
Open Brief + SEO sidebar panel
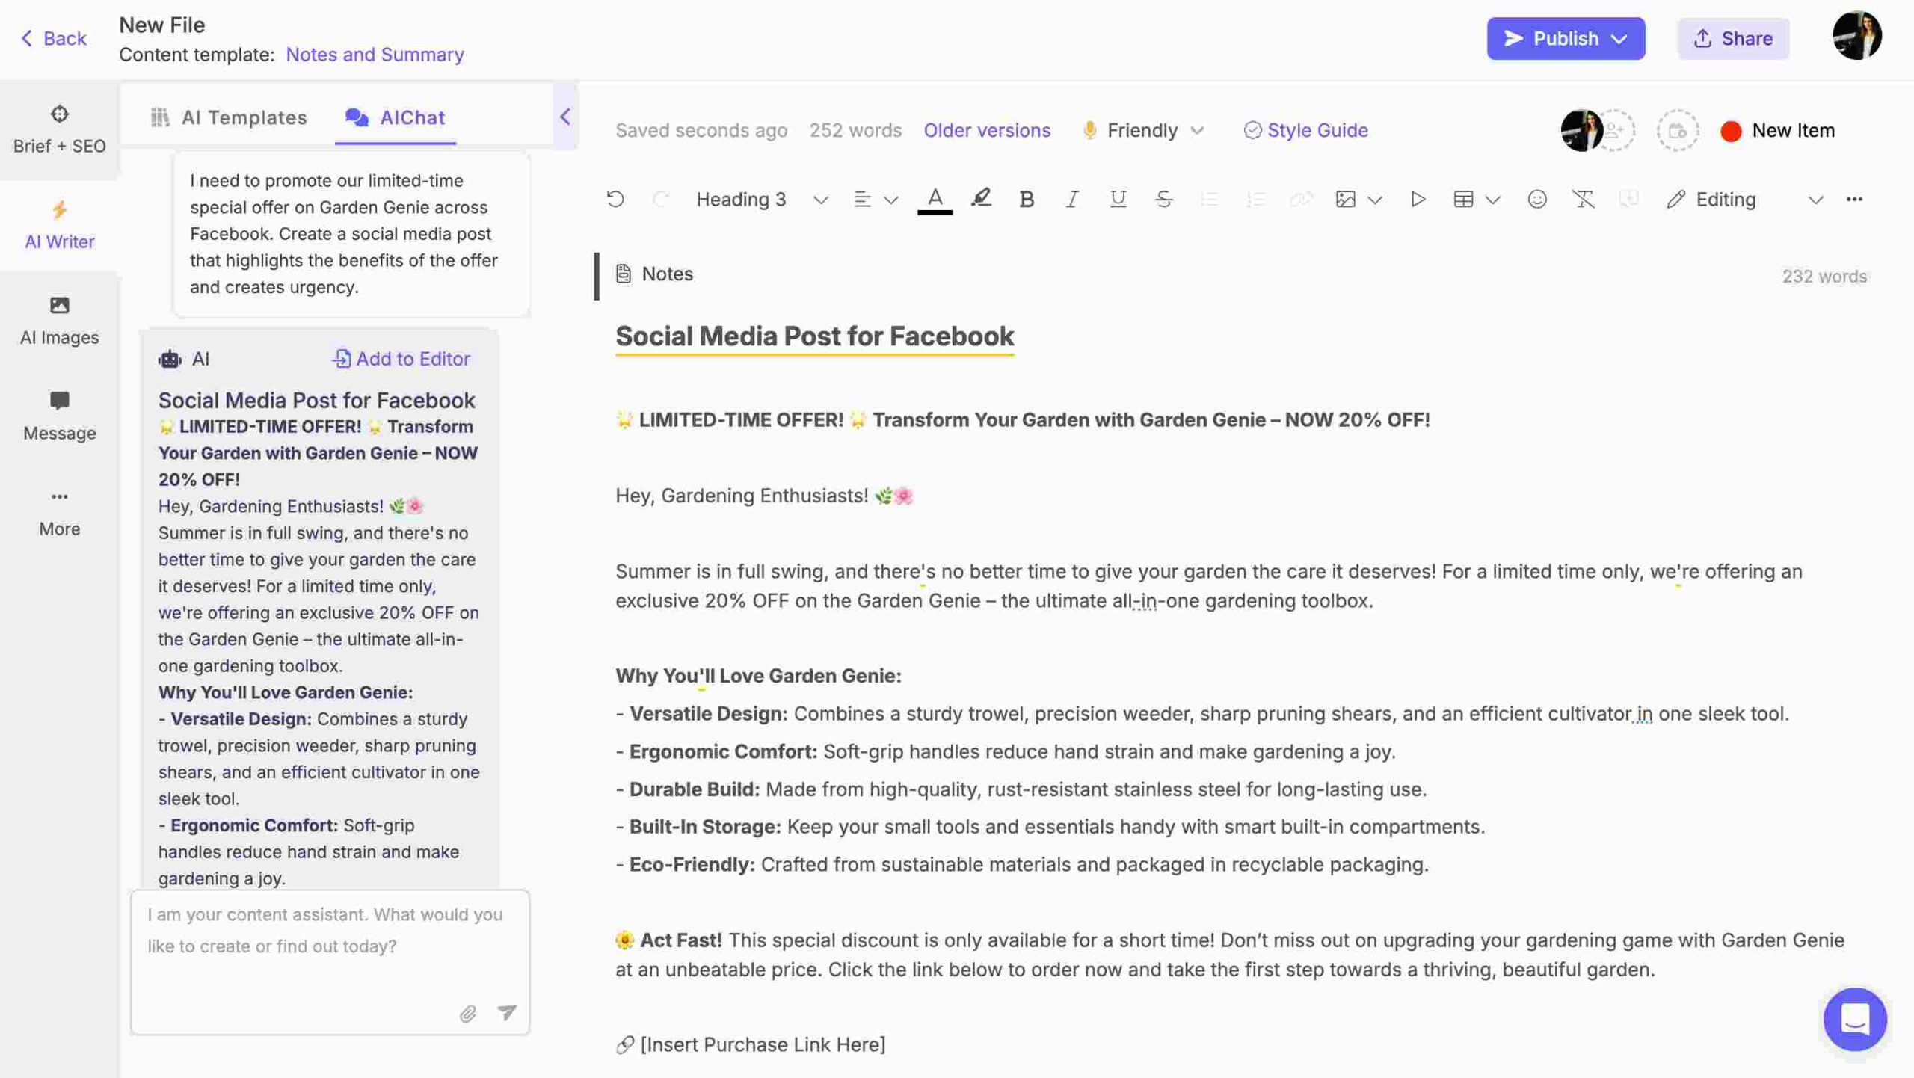click(59, 129)
